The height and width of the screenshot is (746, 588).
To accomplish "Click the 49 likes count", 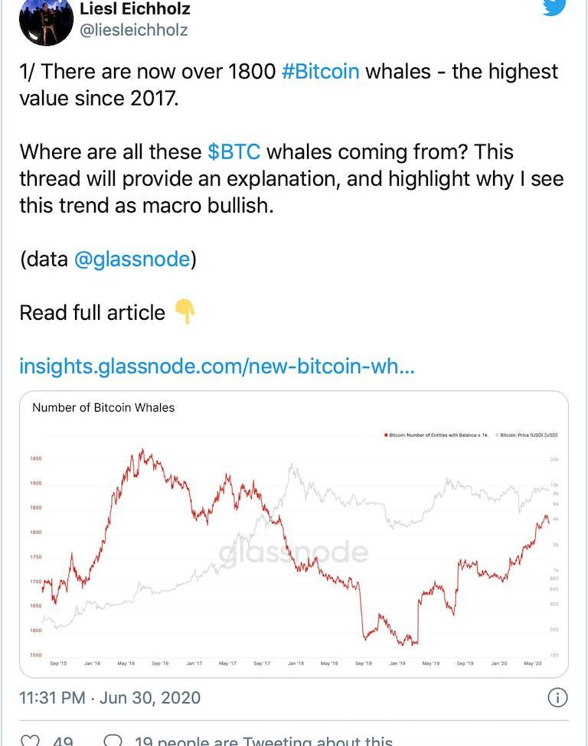I will tap(63, 741).
